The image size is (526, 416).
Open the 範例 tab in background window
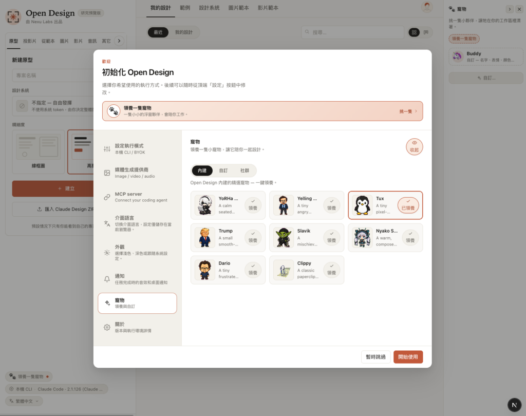(x=185, y=8)
